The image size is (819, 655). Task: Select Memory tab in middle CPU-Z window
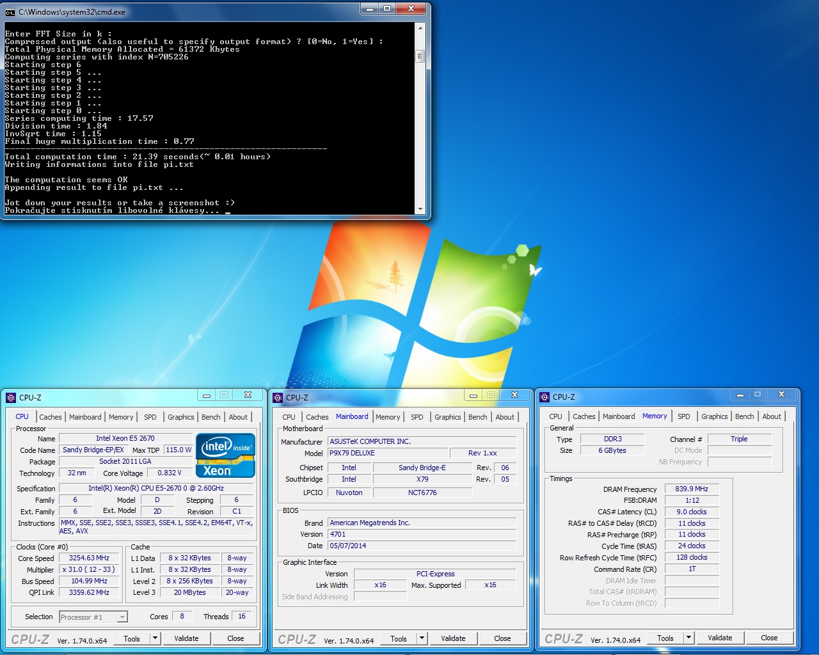coord(388,417)
